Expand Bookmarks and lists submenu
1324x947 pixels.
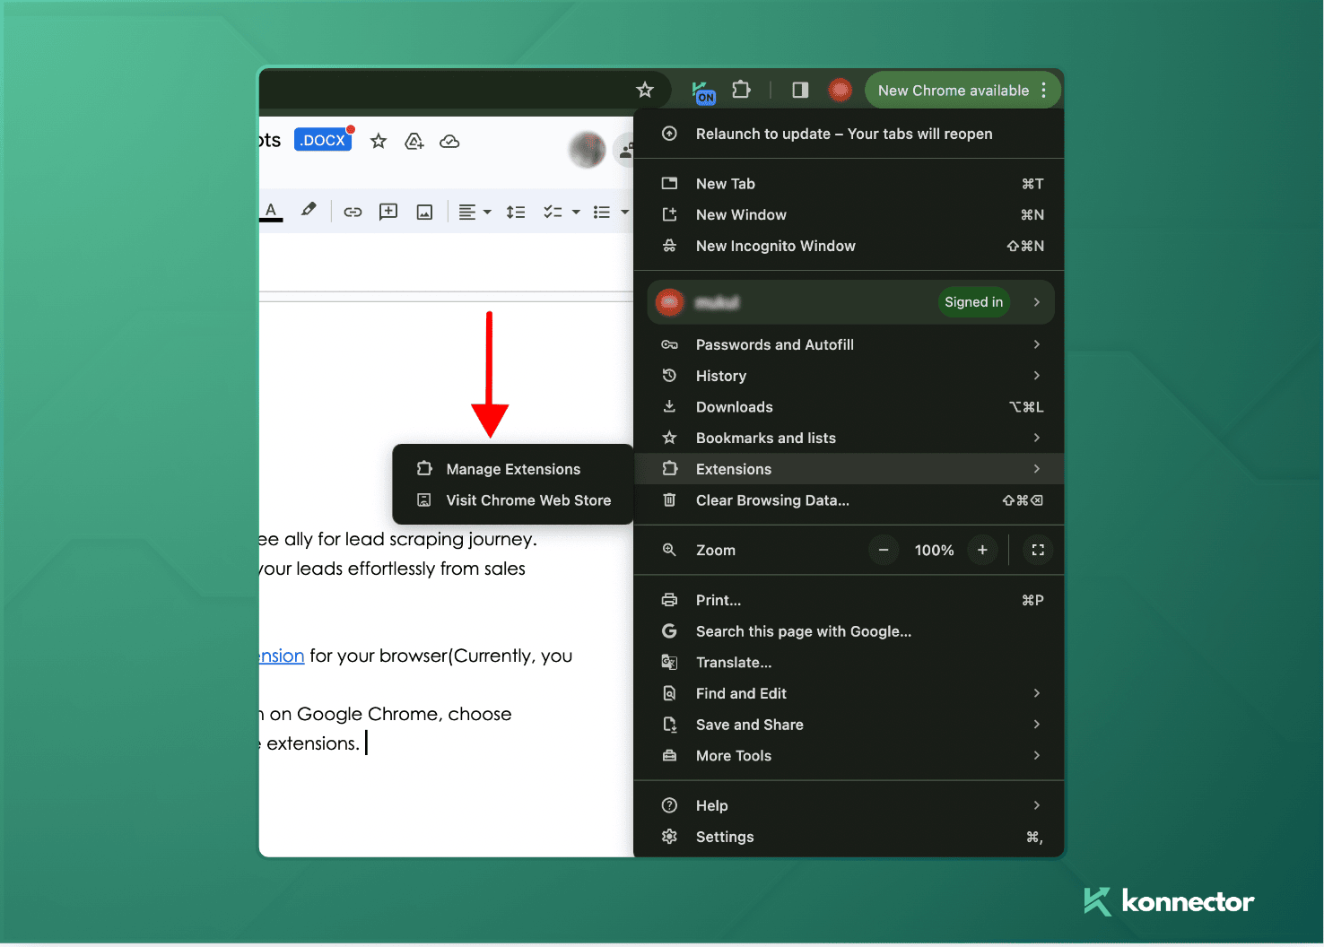tap(849, 438)
